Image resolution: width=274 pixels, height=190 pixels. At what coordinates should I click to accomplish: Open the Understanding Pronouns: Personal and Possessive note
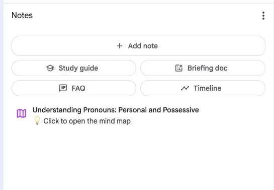[116, 110]
